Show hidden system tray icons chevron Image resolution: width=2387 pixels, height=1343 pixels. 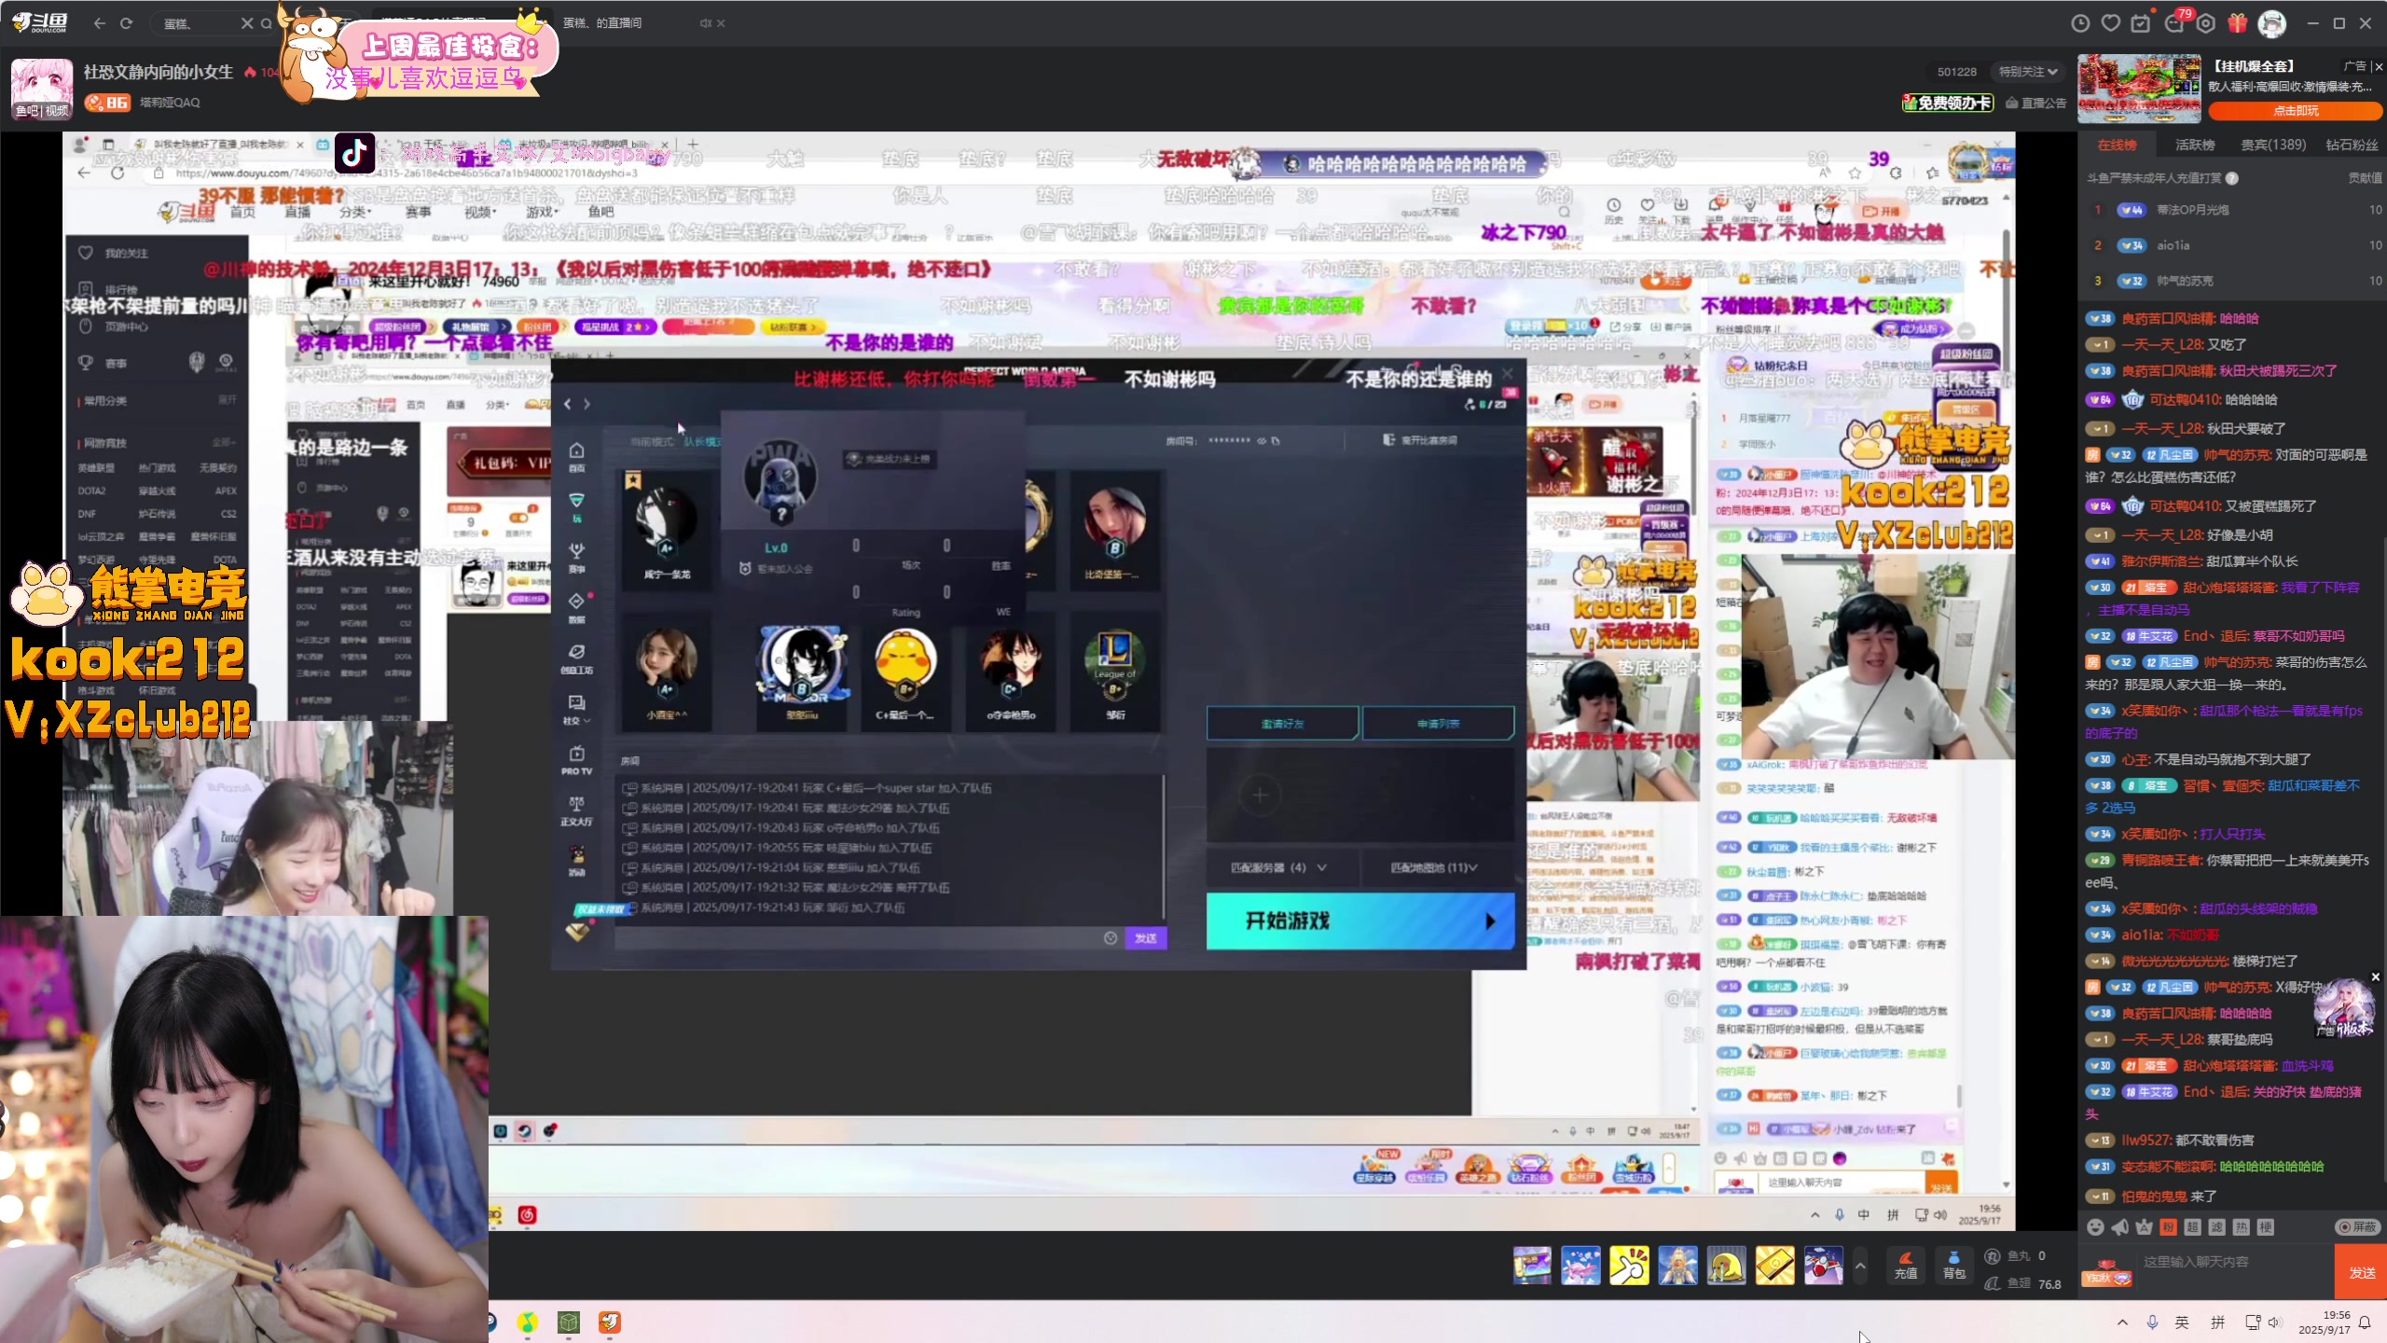pos(2122,1322)
